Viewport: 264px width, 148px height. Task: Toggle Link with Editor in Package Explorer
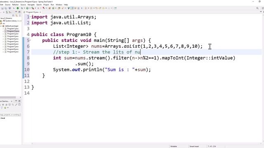pyautogui.click(x=16, y=16)
